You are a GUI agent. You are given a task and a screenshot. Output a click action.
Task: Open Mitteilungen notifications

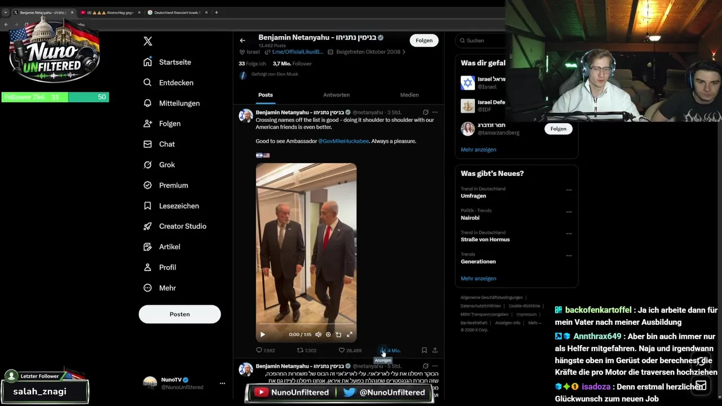[171, 103]
